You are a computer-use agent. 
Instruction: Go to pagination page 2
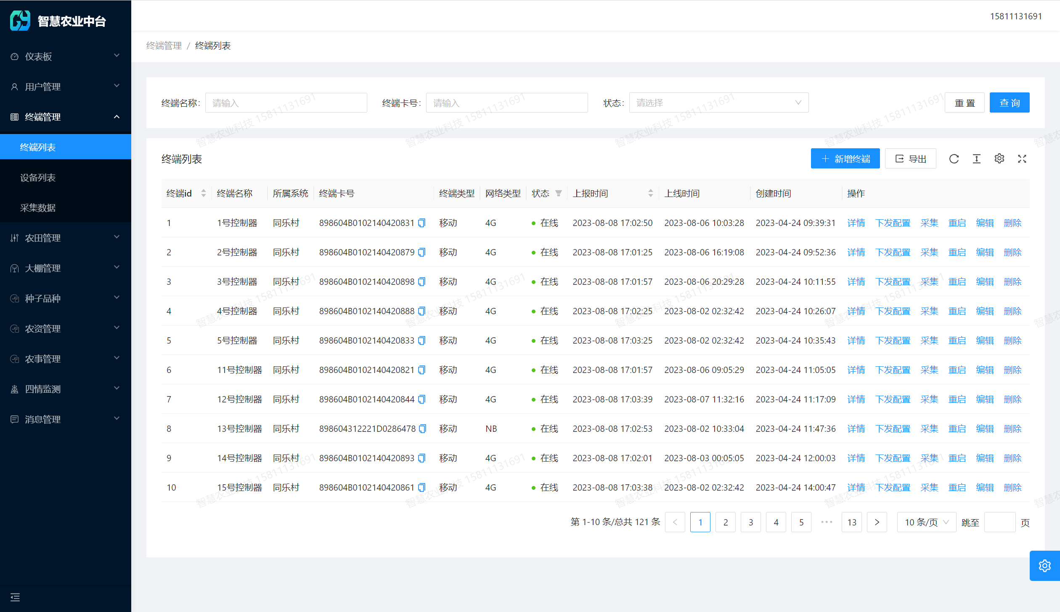pyautogui.click(x=725, y=522)
